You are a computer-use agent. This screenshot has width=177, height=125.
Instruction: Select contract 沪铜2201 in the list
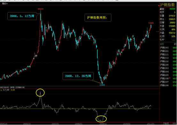pos(164,51)
